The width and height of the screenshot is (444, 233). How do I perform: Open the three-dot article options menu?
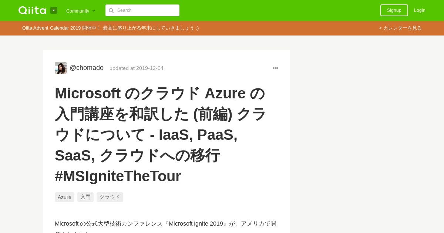pyautogui.click(x=275, y=68)
